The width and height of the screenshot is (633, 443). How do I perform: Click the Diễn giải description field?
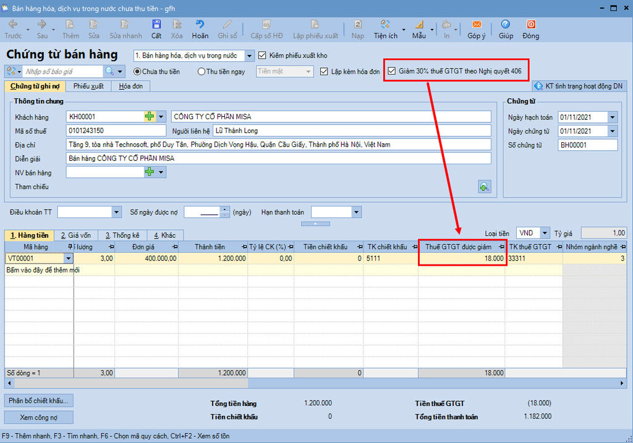click(x=279, y=158)
